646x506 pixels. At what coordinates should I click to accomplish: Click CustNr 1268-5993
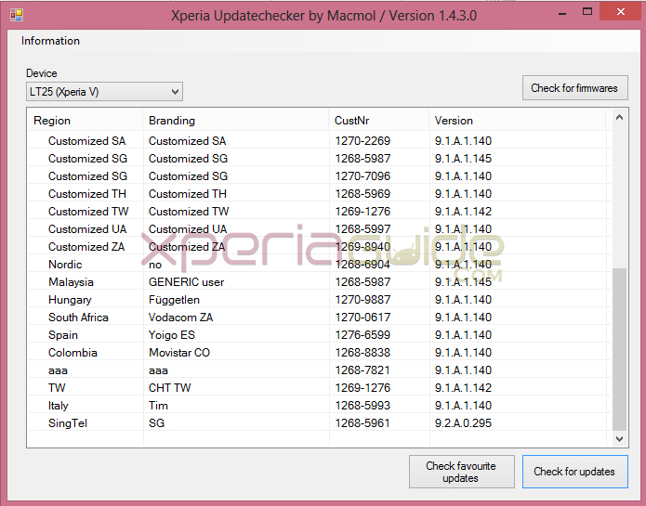click(363, 406)
